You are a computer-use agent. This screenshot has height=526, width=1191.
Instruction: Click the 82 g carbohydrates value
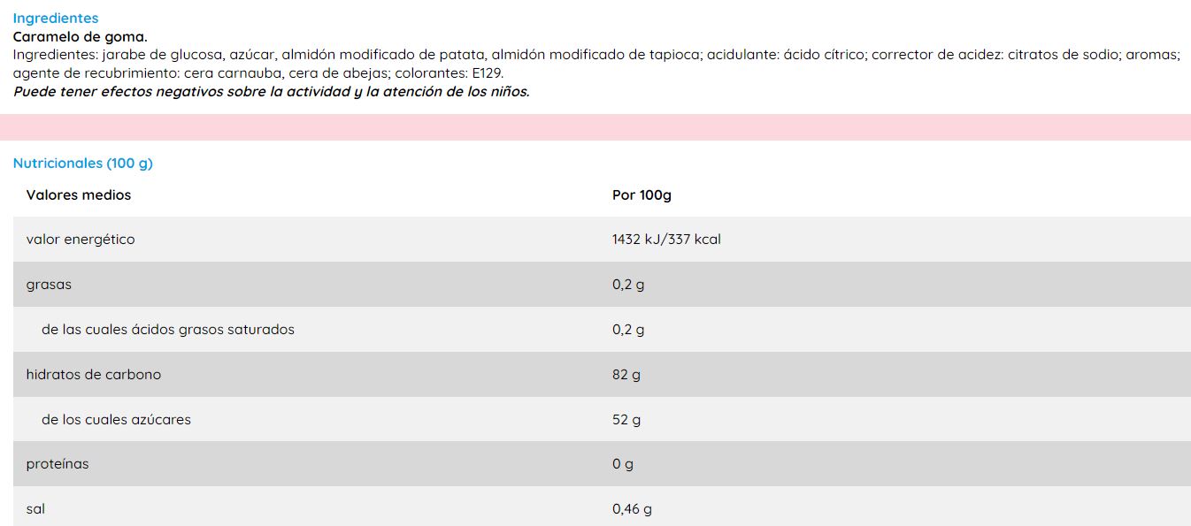(x=626, y=375)
